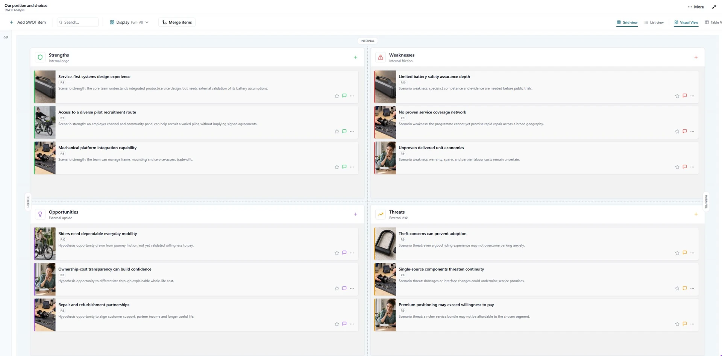This screenshot has width=722, height=356.
Task: Star the Limited battery safety assurance depth card
Action: [x=677, y=96]
